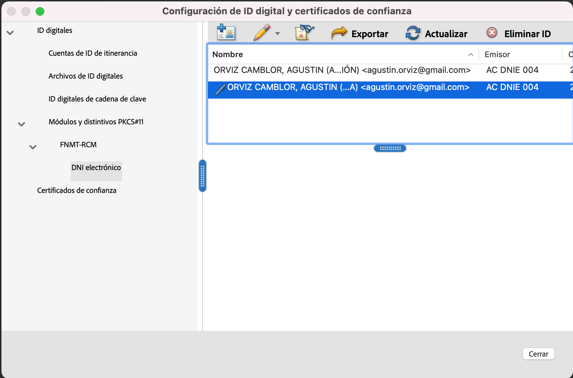Screen dimensions: 573x378
Task: Collapse the FNMT-RCM tree node
Action: tap(33, 147)
